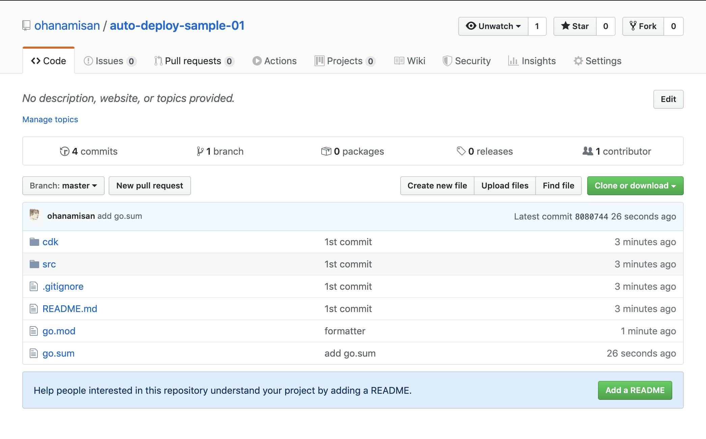Viewport: 706px width, 439px height.
Task: Click the repository book icon beside ohanamisan
Action: coord(26,26)
